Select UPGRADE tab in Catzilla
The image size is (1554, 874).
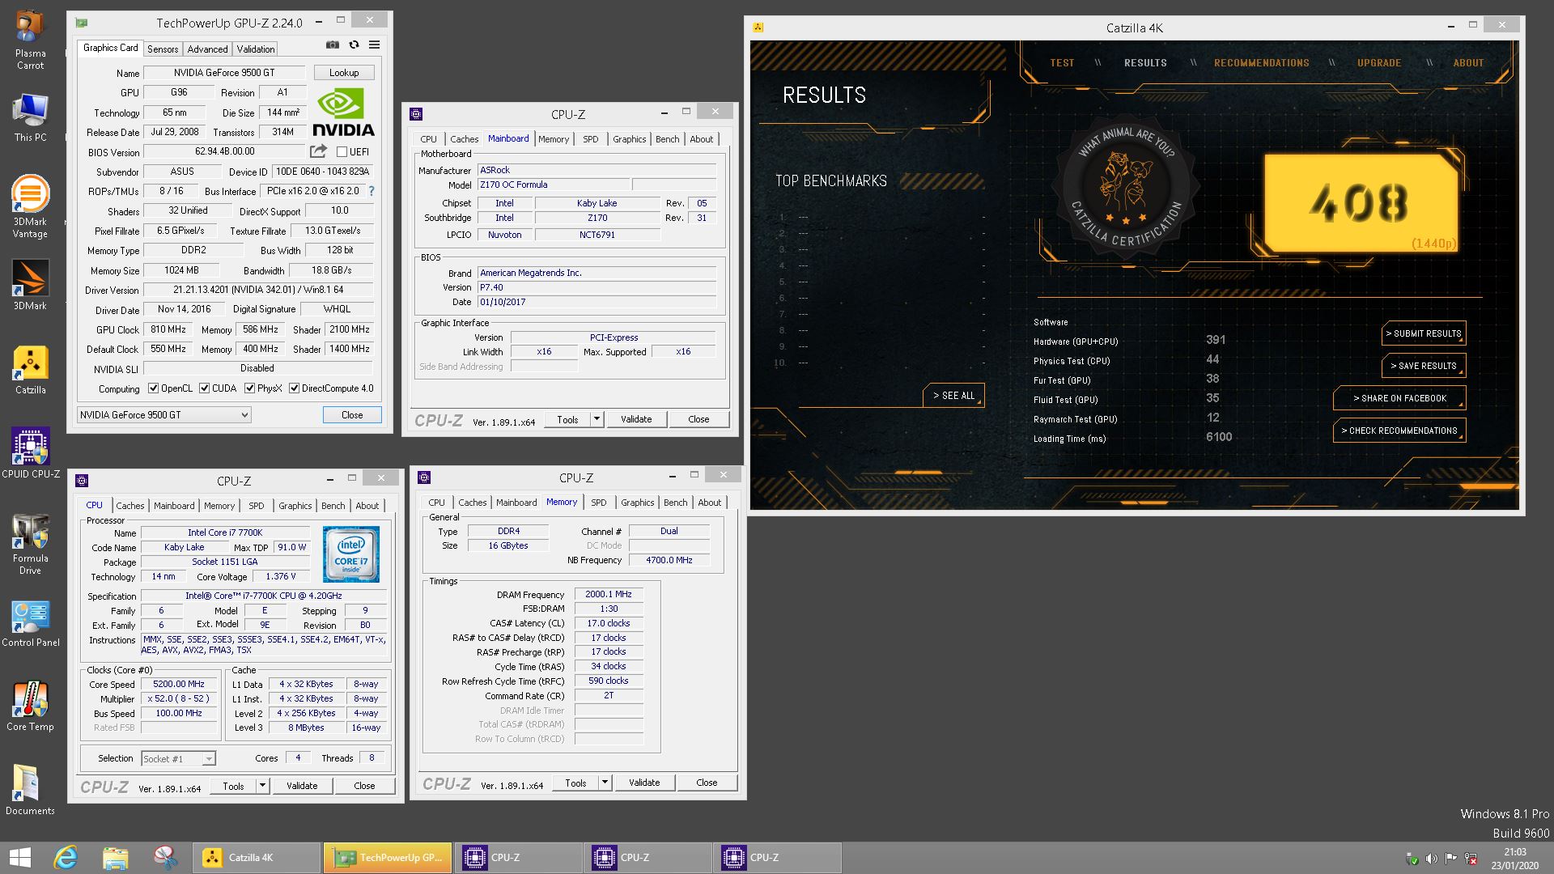pyautogui.click(x=1379, y=63)
